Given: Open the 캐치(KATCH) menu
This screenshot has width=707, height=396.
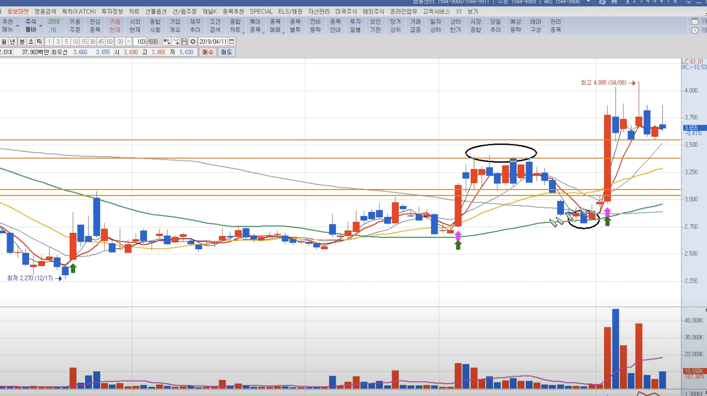Looking at the screenshot, I should pos(80,11).
